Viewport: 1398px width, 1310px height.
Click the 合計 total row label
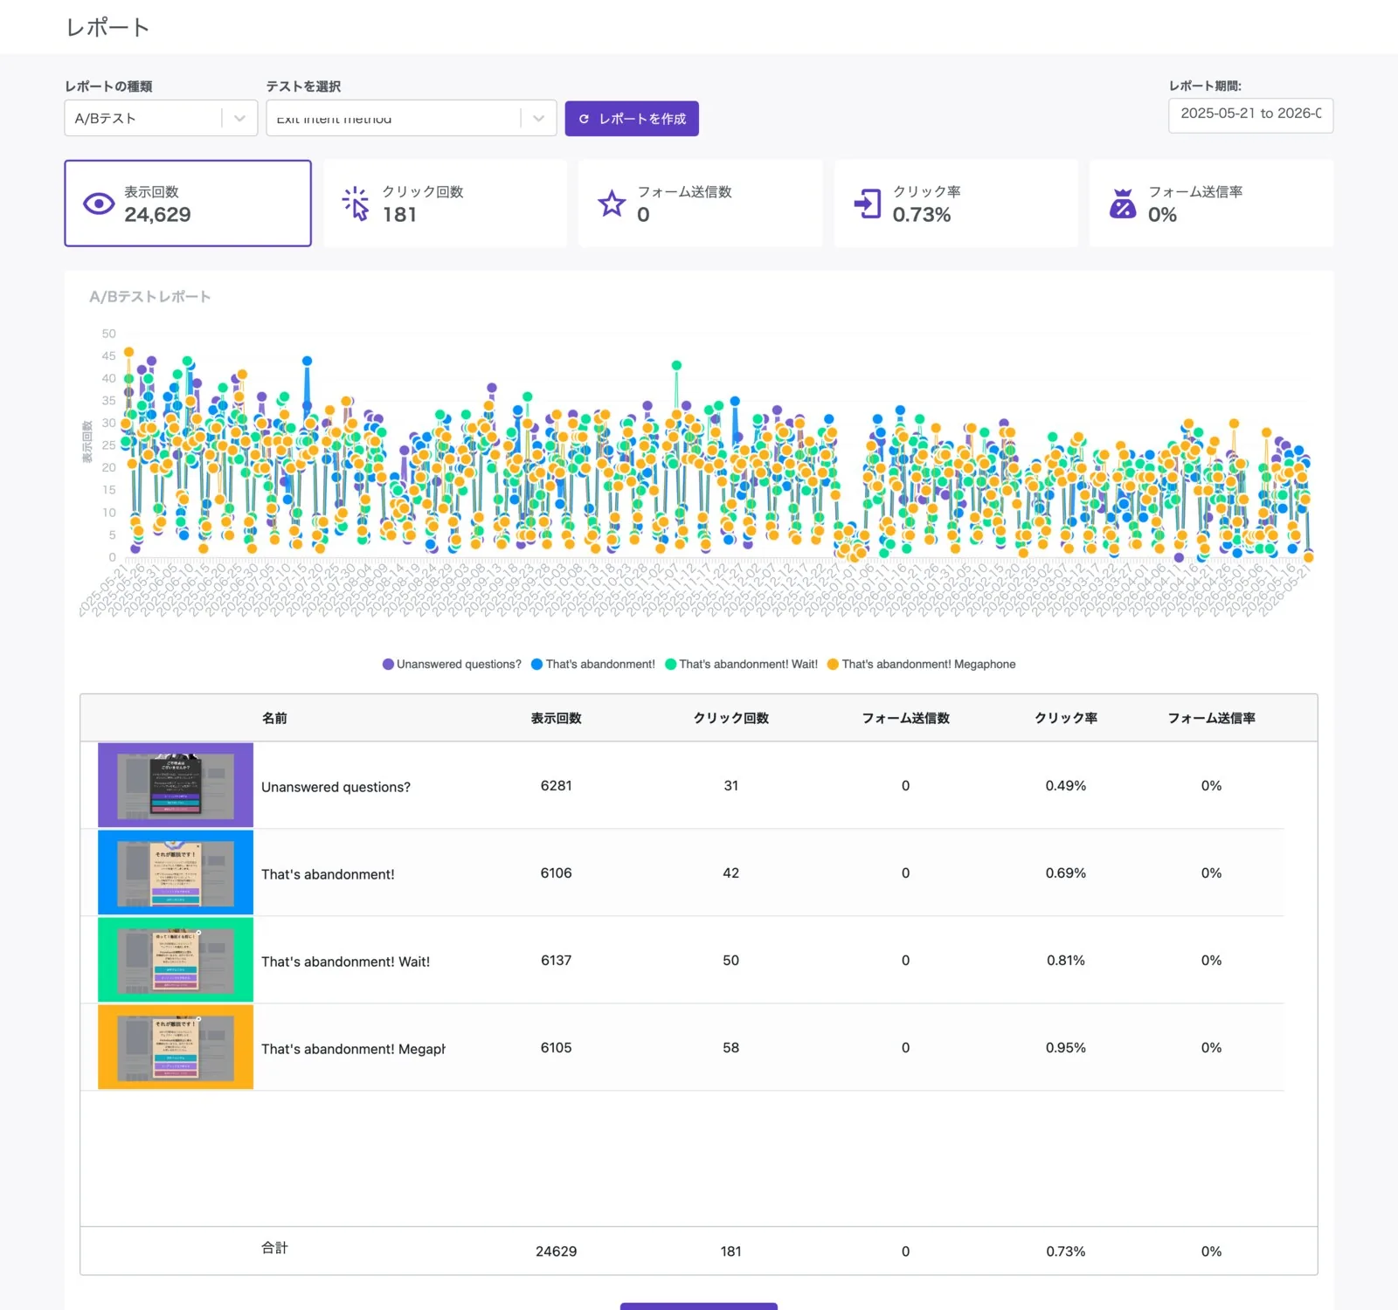[x=274, y=1248]
